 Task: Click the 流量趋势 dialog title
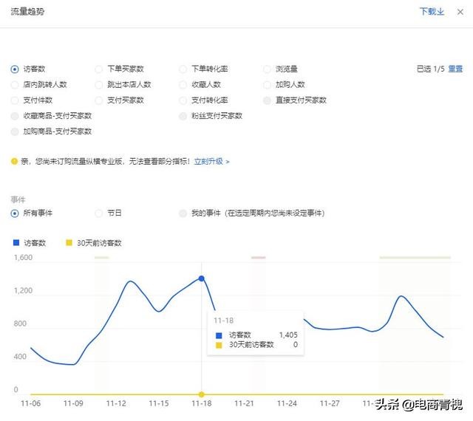coord(27,12)
